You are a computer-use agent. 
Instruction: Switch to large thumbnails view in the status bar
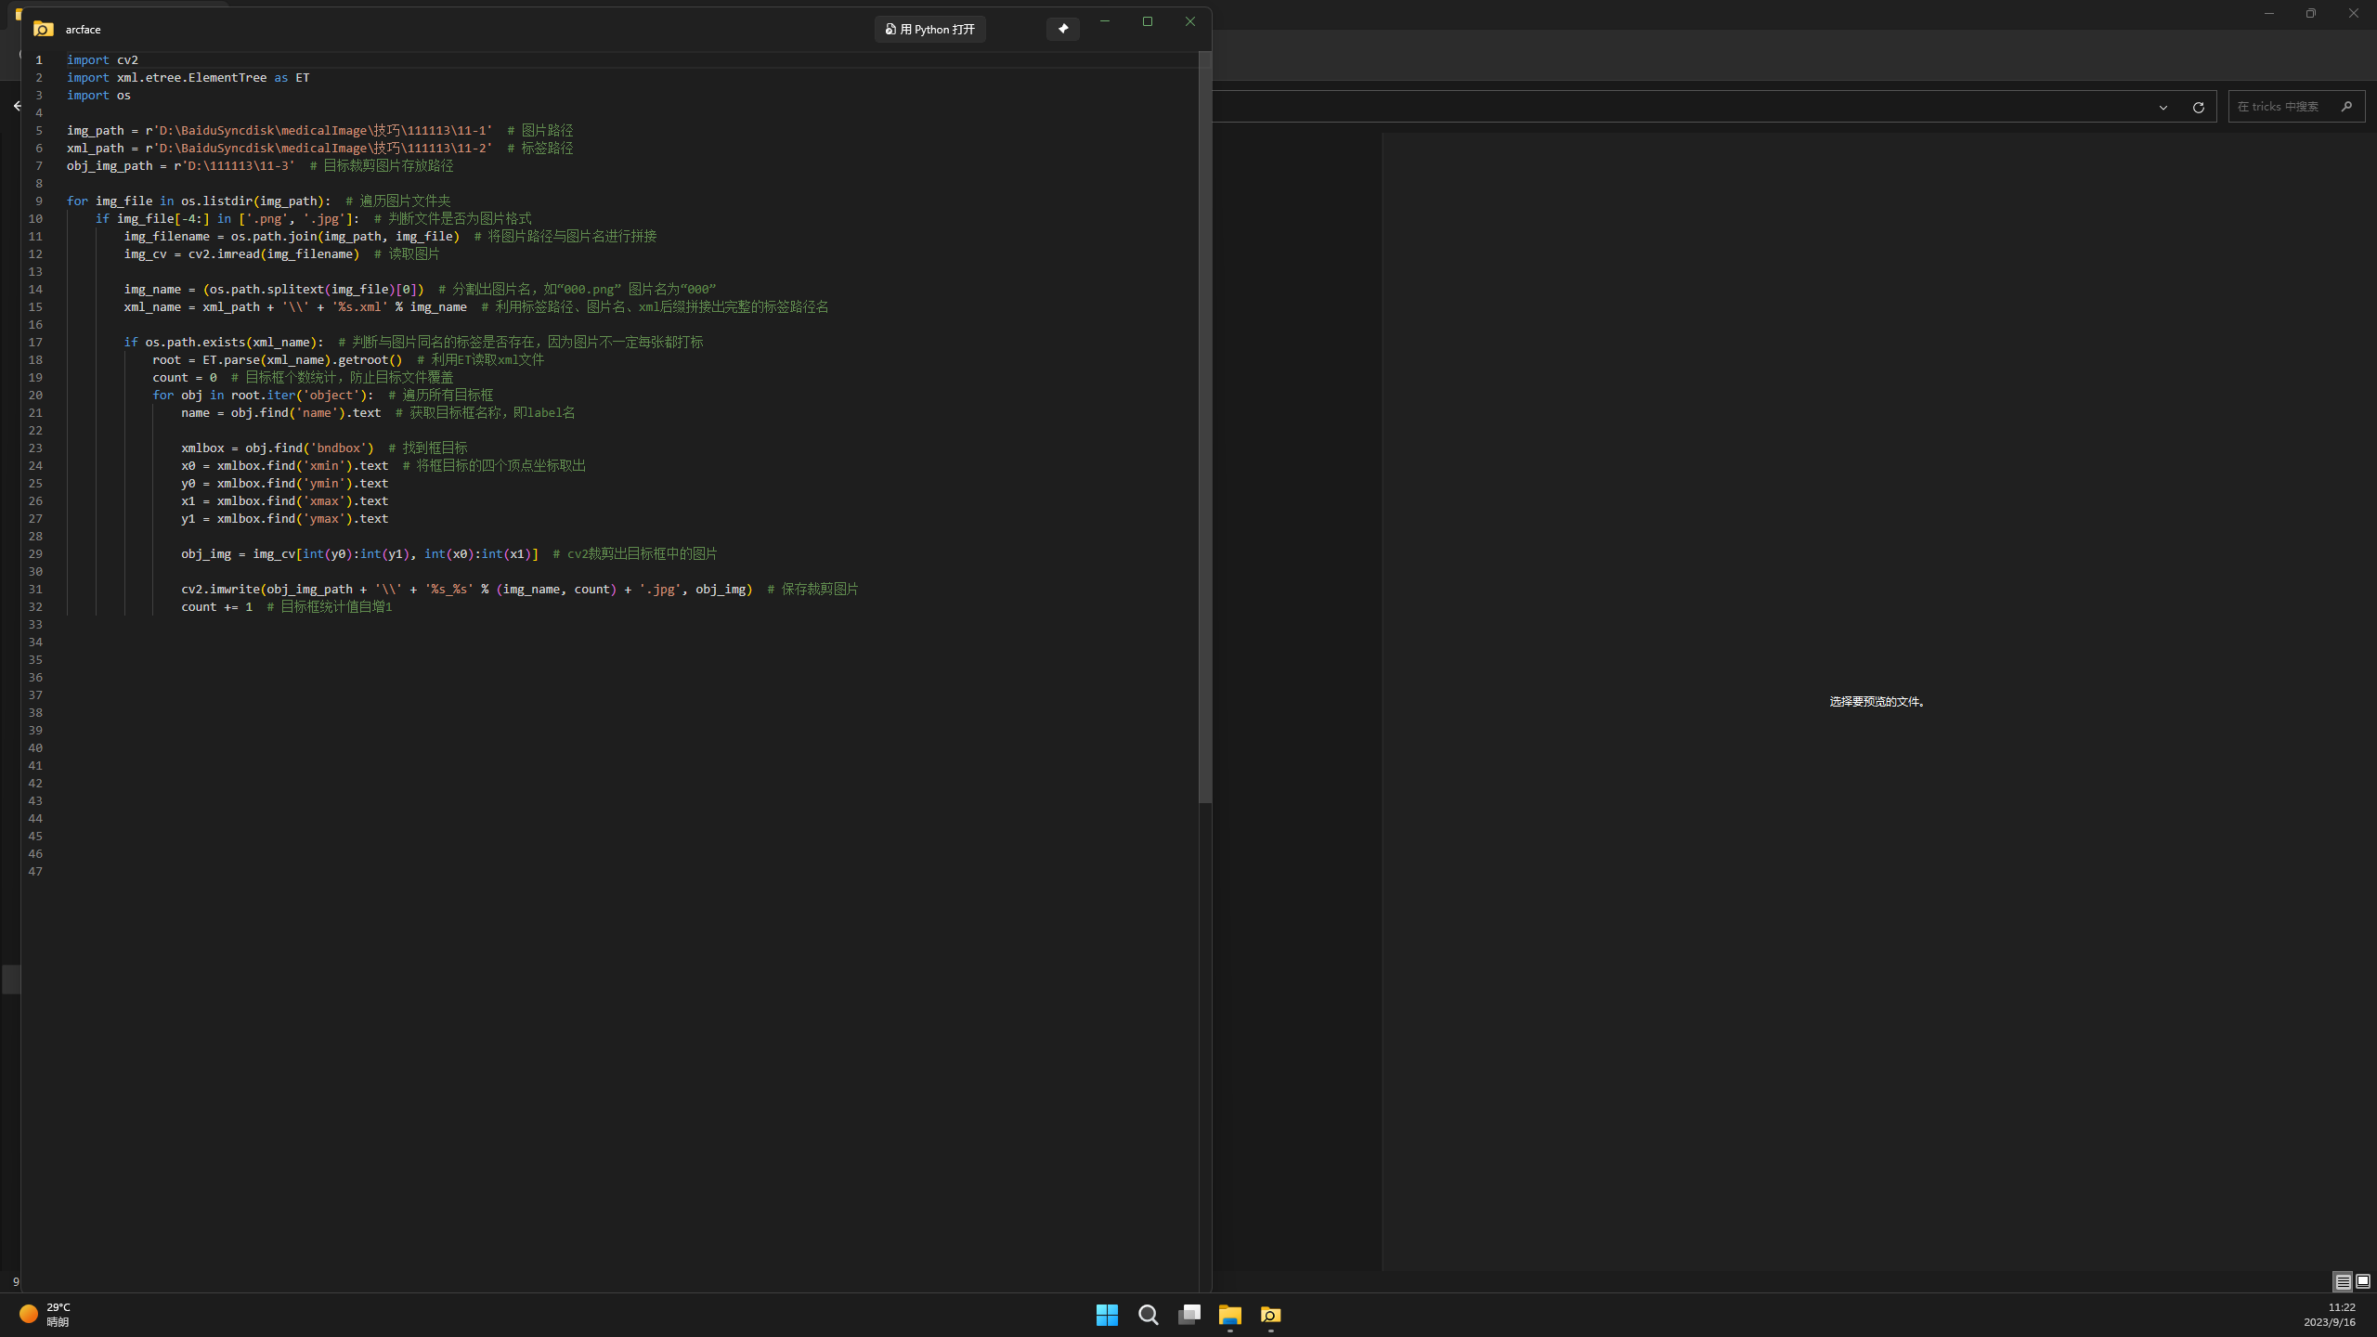point(2361,1281)
